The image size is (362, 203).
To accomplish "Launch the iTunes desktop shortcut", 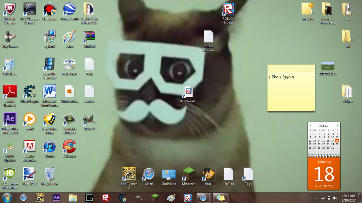I will point(50,149).
